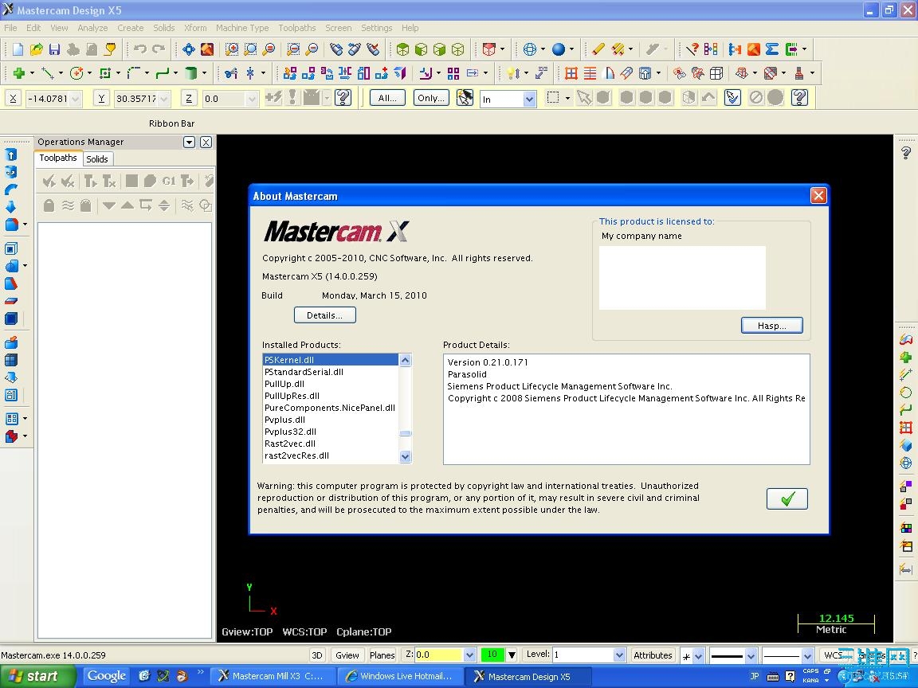
Task: Open the Y coordinate dropdown
Action: tap(164, 99)
